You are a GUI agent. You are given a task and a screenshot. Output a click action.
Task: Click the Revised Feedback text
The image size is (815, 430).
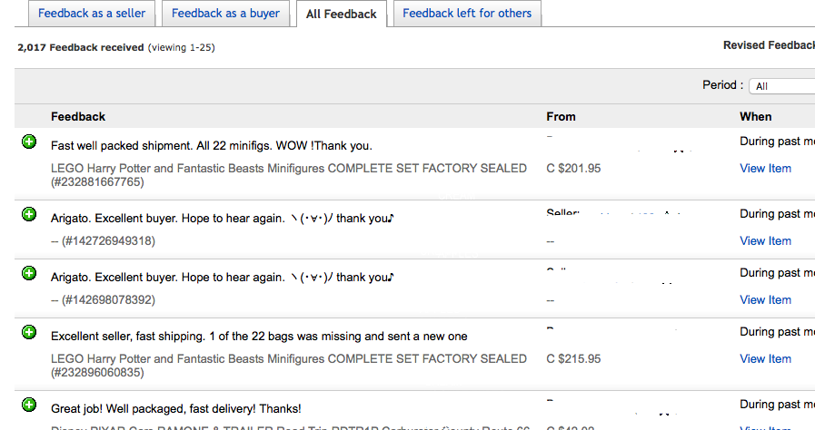click(769, 45)
